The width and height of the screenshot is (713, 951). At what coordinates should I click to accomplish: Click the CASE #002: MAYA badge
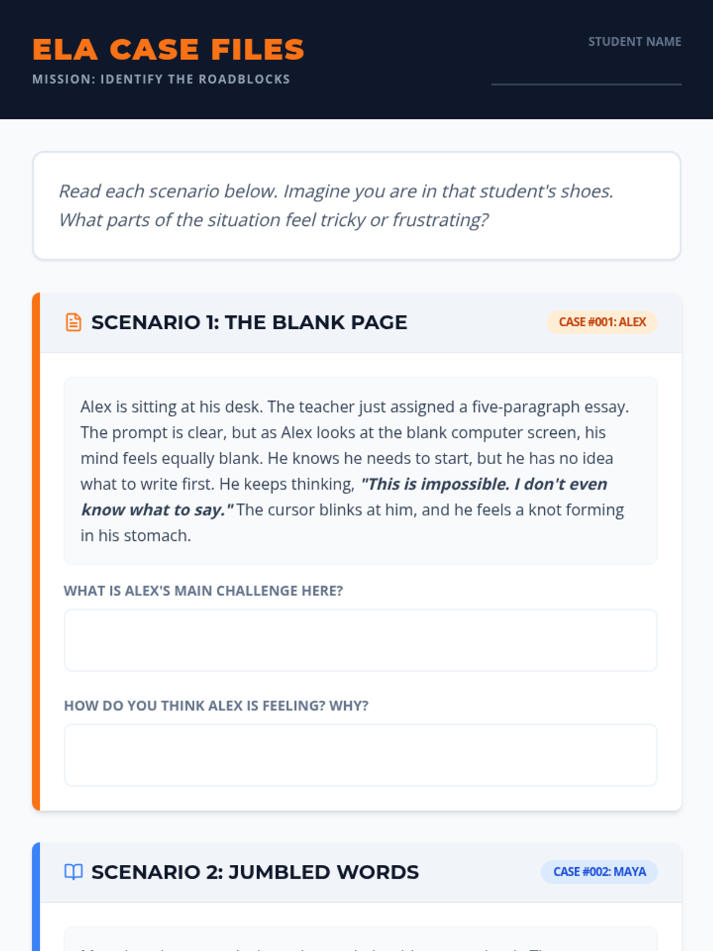point(599,872)
